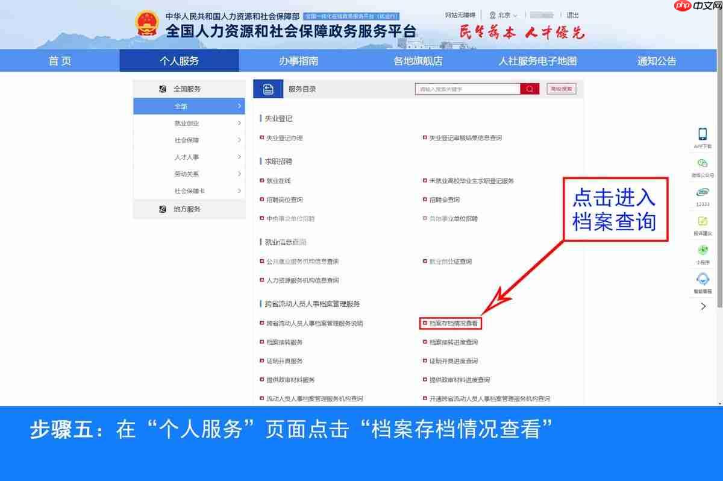Click the service directory icon beside 服务目录
Image resolution: width=723 pixels, height=481 pixels.
(x=267, y=89)
